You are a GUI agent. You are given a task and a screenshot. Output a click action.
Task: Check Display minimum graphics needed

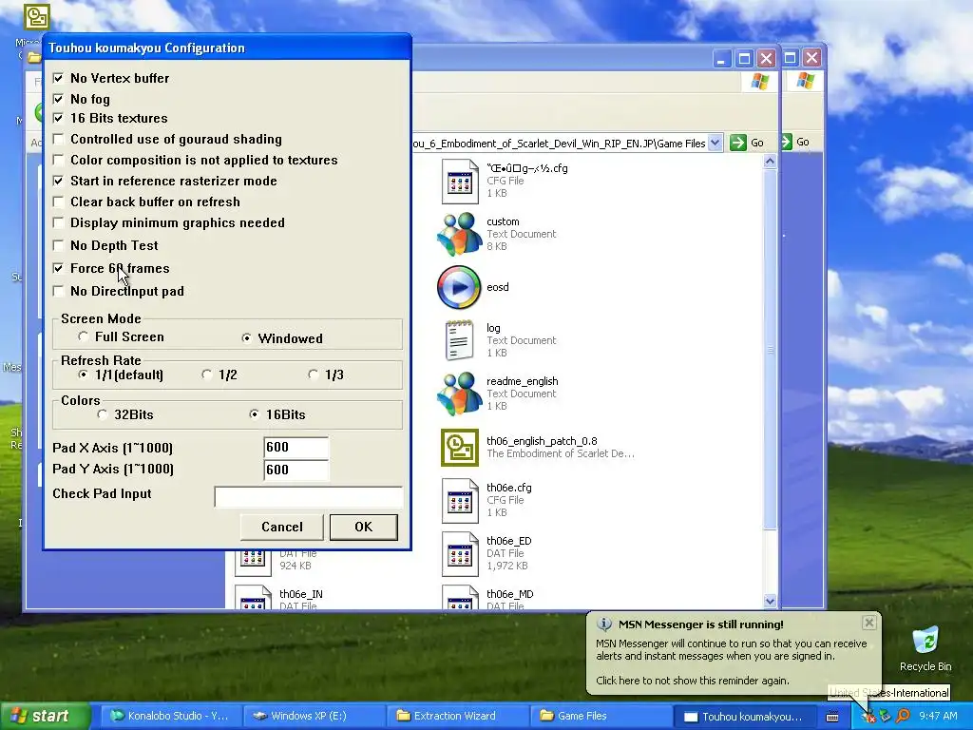click(x=58, y=222)
